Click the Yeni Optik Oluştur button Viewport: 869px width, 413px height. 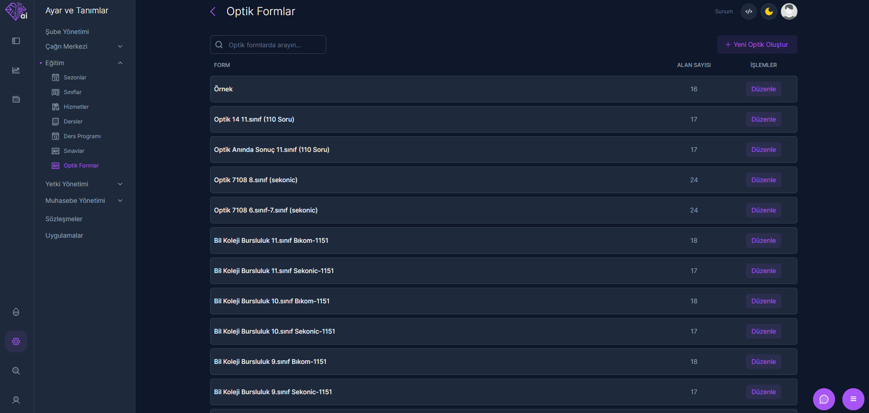(x=757, y=45)
